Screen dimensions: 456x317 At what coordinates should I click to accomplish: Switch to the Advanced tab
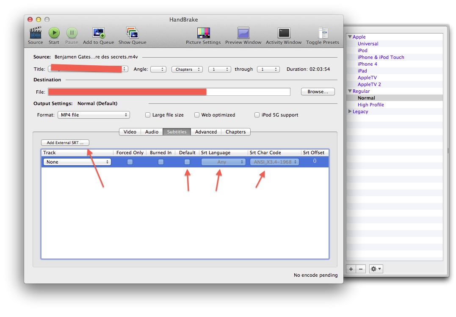206,132
